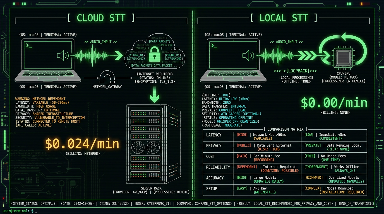The height and width of the screenshot is (214, 384).
Task: Select the LATENCY row header in matrix
Action: [214, 135]
